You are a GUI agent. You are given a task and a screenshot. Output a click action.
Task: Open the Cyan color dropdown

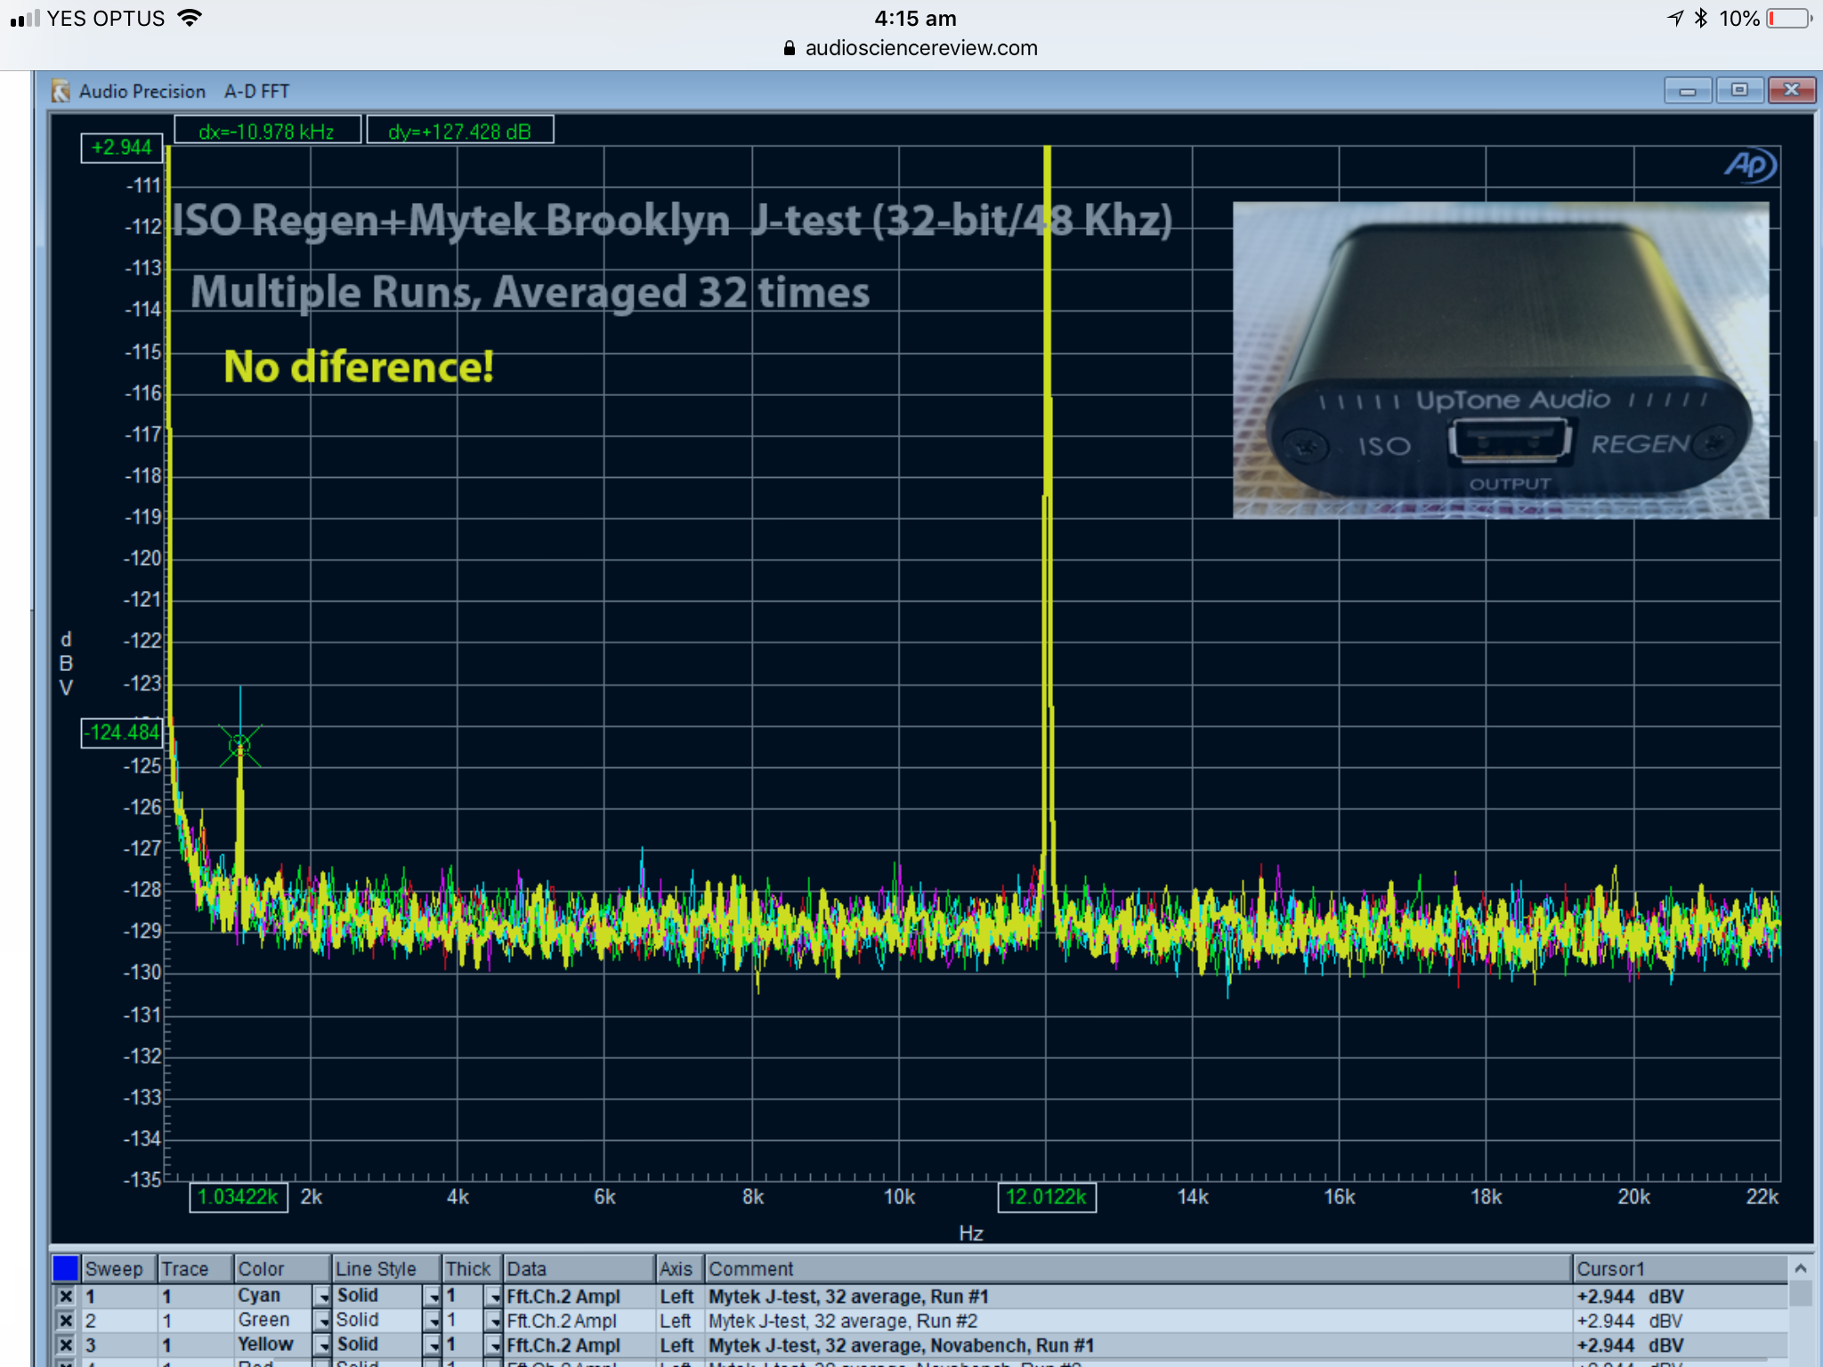pos(322,1297)
